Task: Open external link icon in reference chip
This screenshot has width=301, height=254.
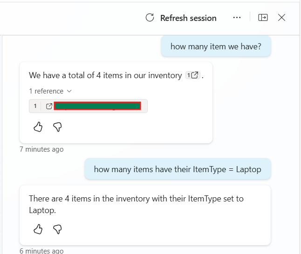Action: (x=49, y=106)
